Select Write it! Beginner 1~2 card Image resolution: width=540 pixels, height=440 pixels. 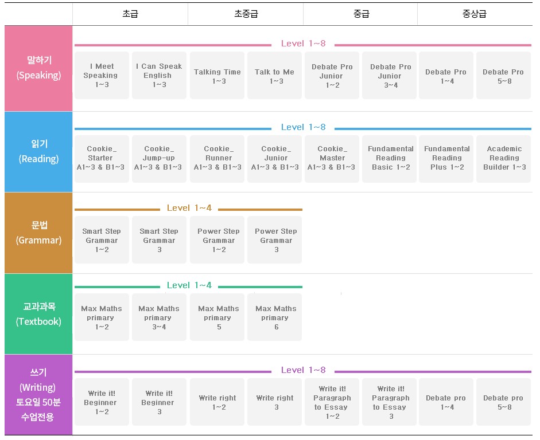pyautogui.click(x=102, y=402)
